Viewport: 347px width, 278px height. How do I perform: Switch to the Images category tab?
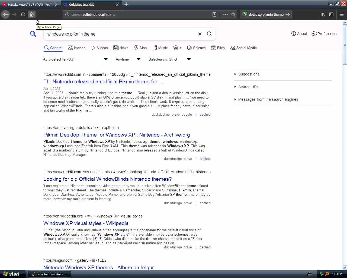click(x=76, y=48)
